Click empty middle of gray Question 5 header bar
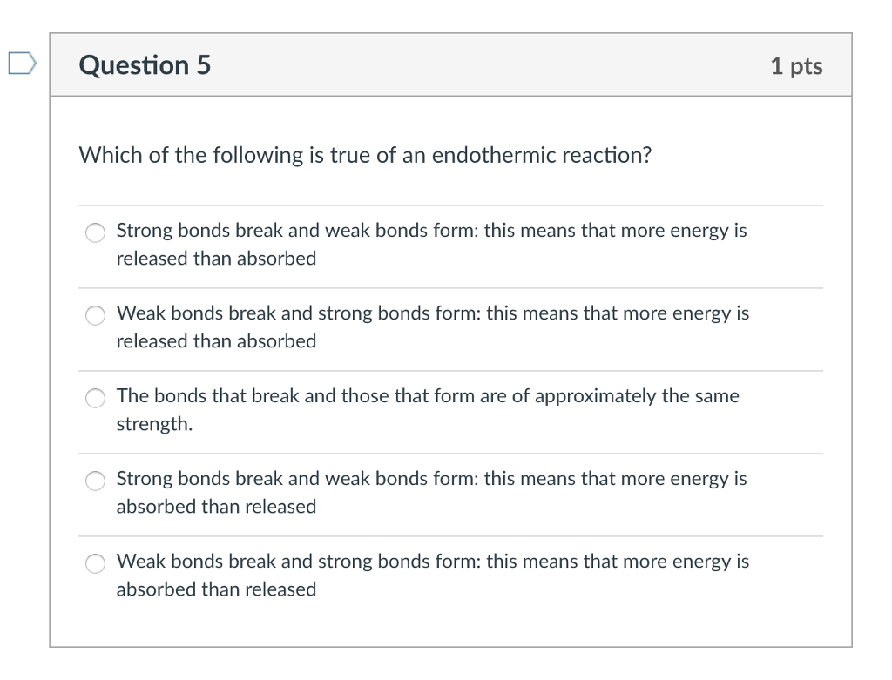This screenshot has width=892, height=680. [x=488, y=65]
